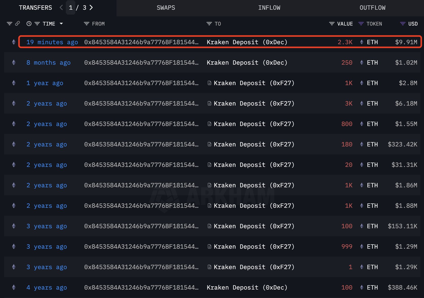The image size is (424, 298).
Task: Select the $1.02M USD amount
Action: point(406,63)
